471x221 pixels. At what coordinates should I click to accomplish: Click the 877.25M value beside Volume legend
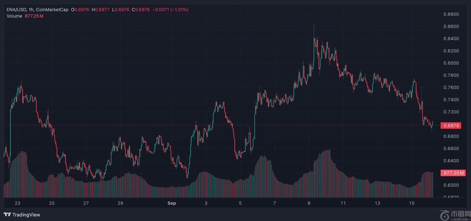(34, 16)
